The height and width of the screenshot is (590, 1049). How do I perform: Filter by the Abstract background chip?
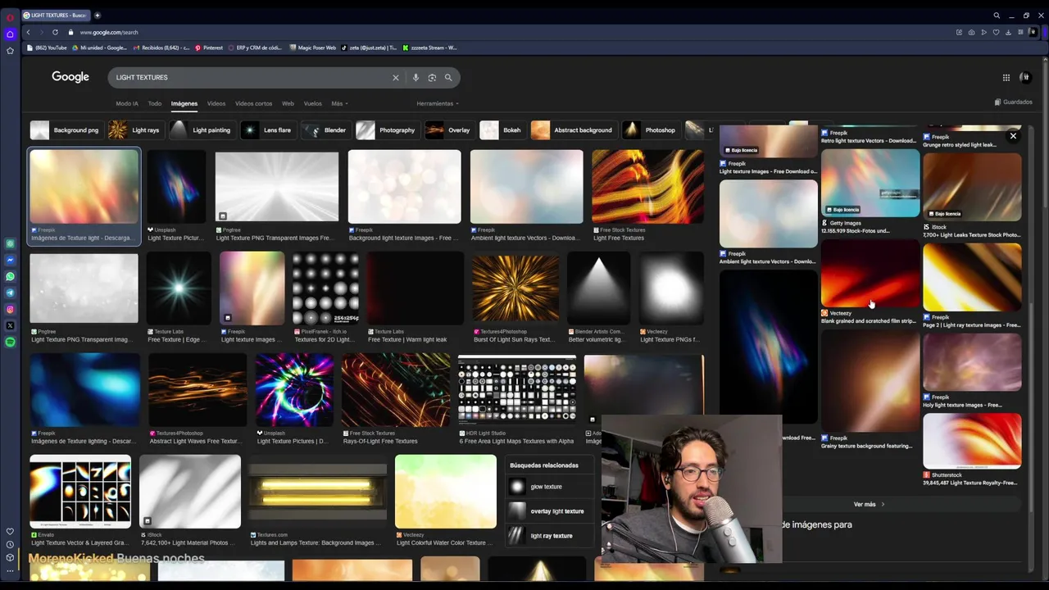pos(573,129)
